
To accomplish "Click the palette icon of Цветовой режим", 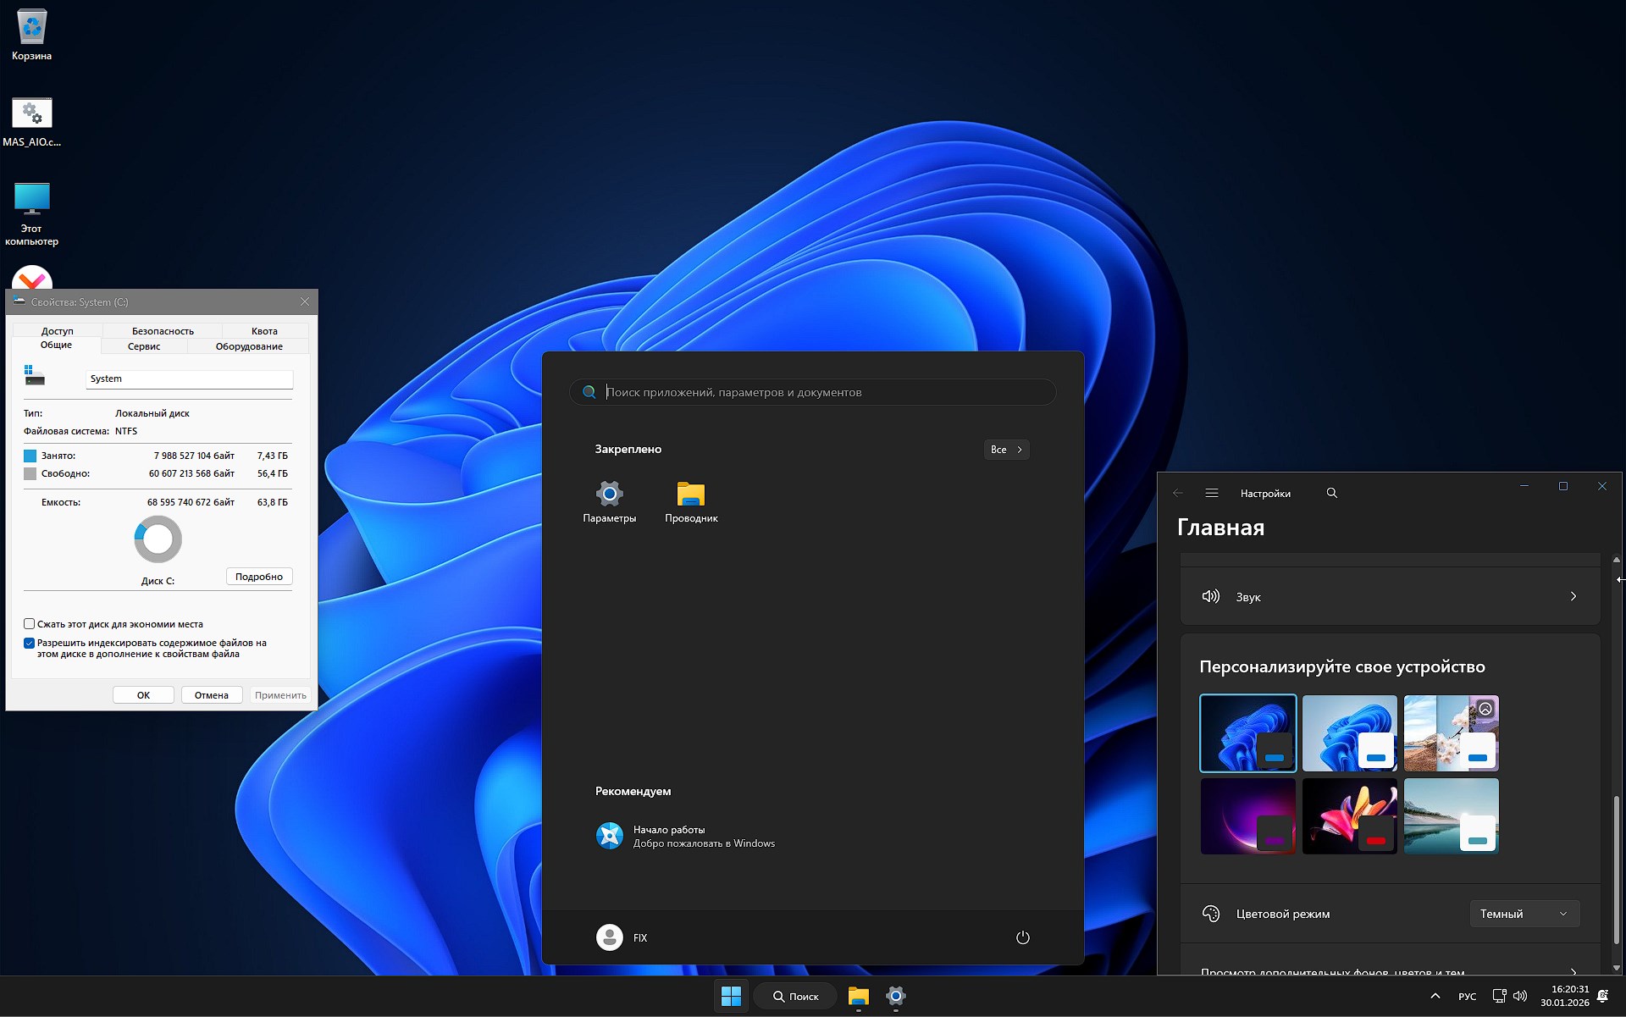I will pos(1211,914).
